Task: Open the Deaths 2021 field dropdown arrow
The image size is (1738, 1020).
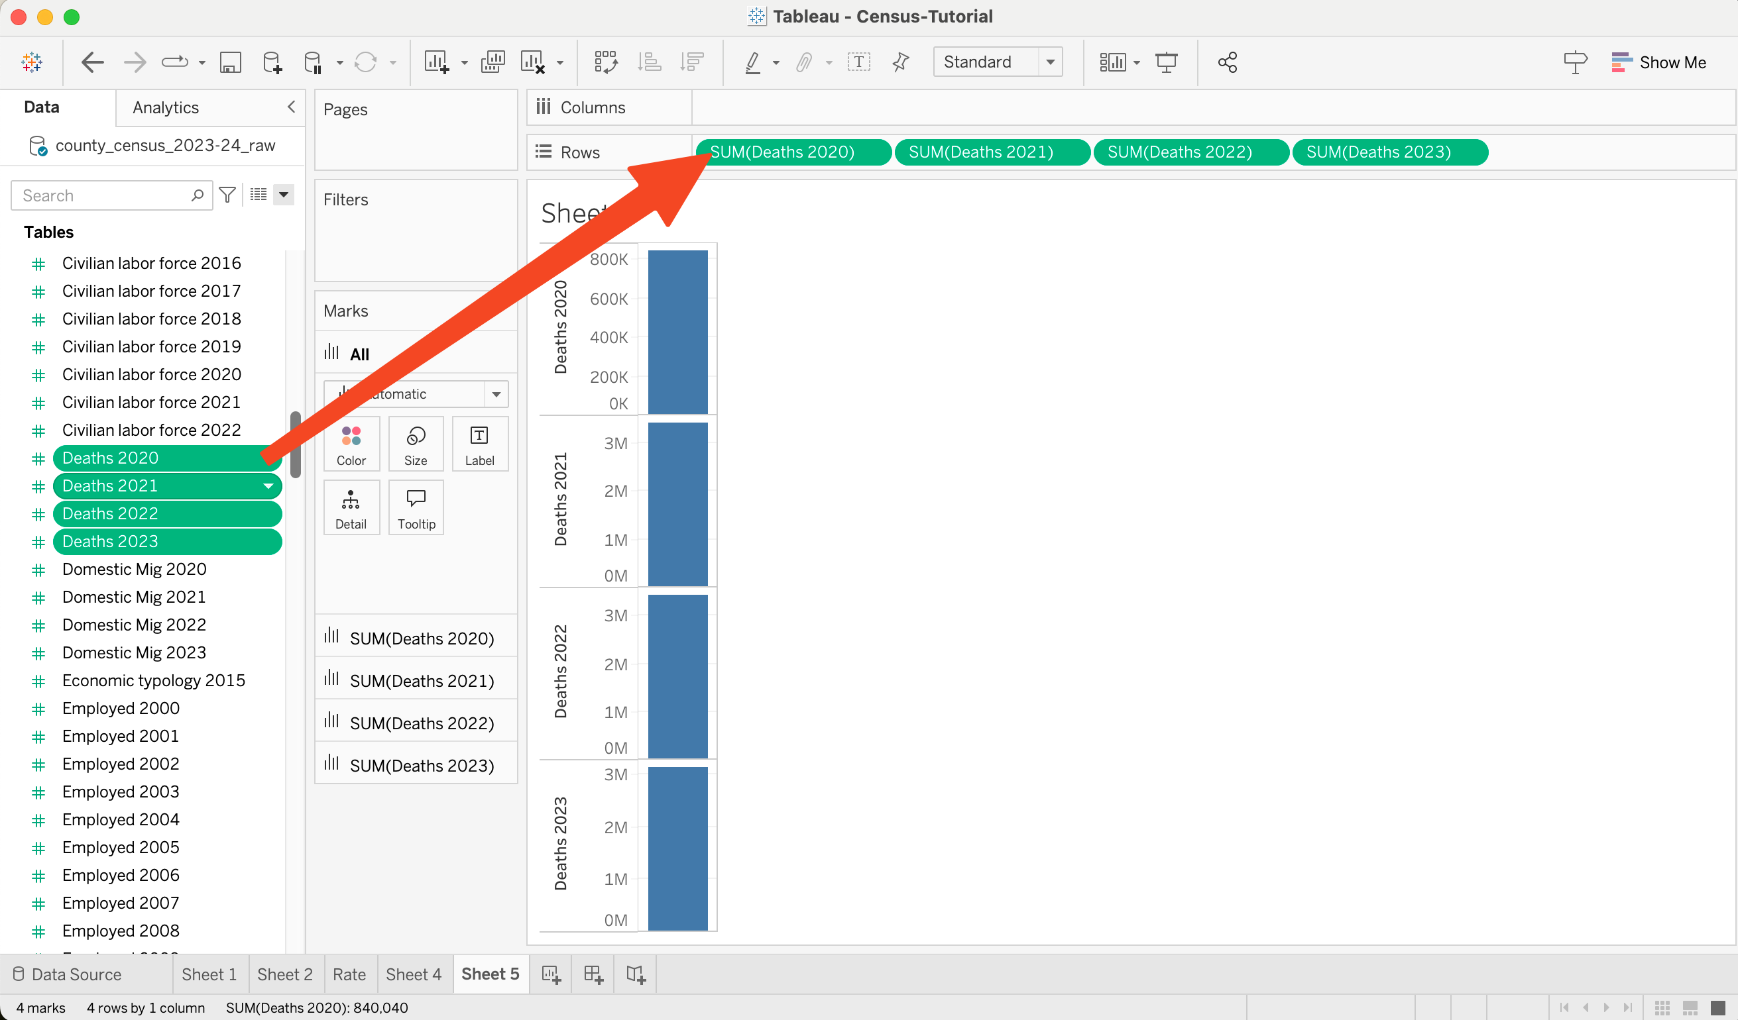Action: [x=268, y=487]
